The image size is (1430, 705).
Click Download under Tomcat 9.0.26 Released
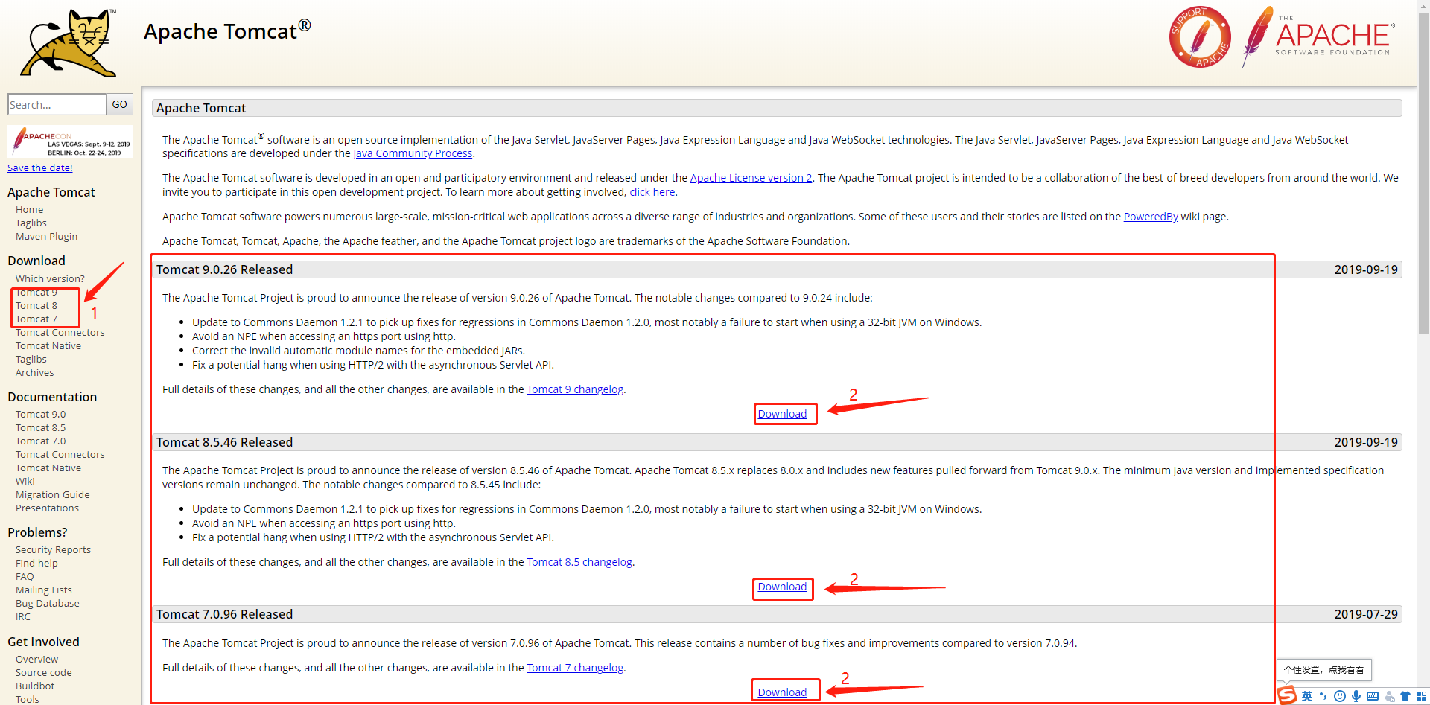pyautogui.click(x=782, y=414)
